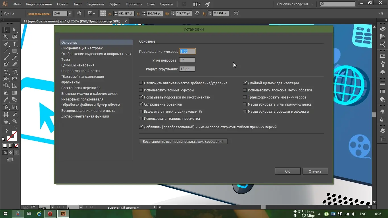Open the zoom level dropdown at 200%

pos(53,207)
